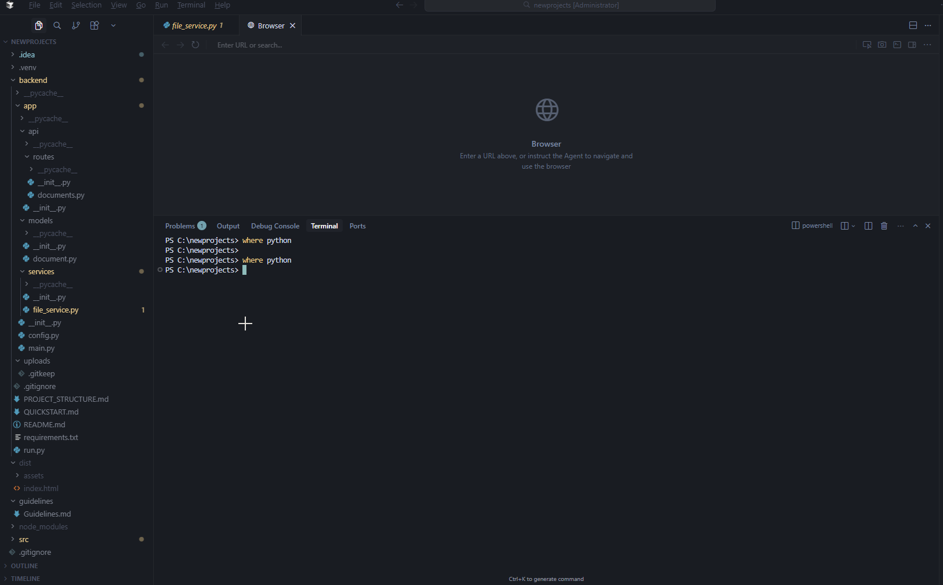The width and height of the screenshot is (943, 585).
Task: Switch to the Output panel tab
Action: 228,226
